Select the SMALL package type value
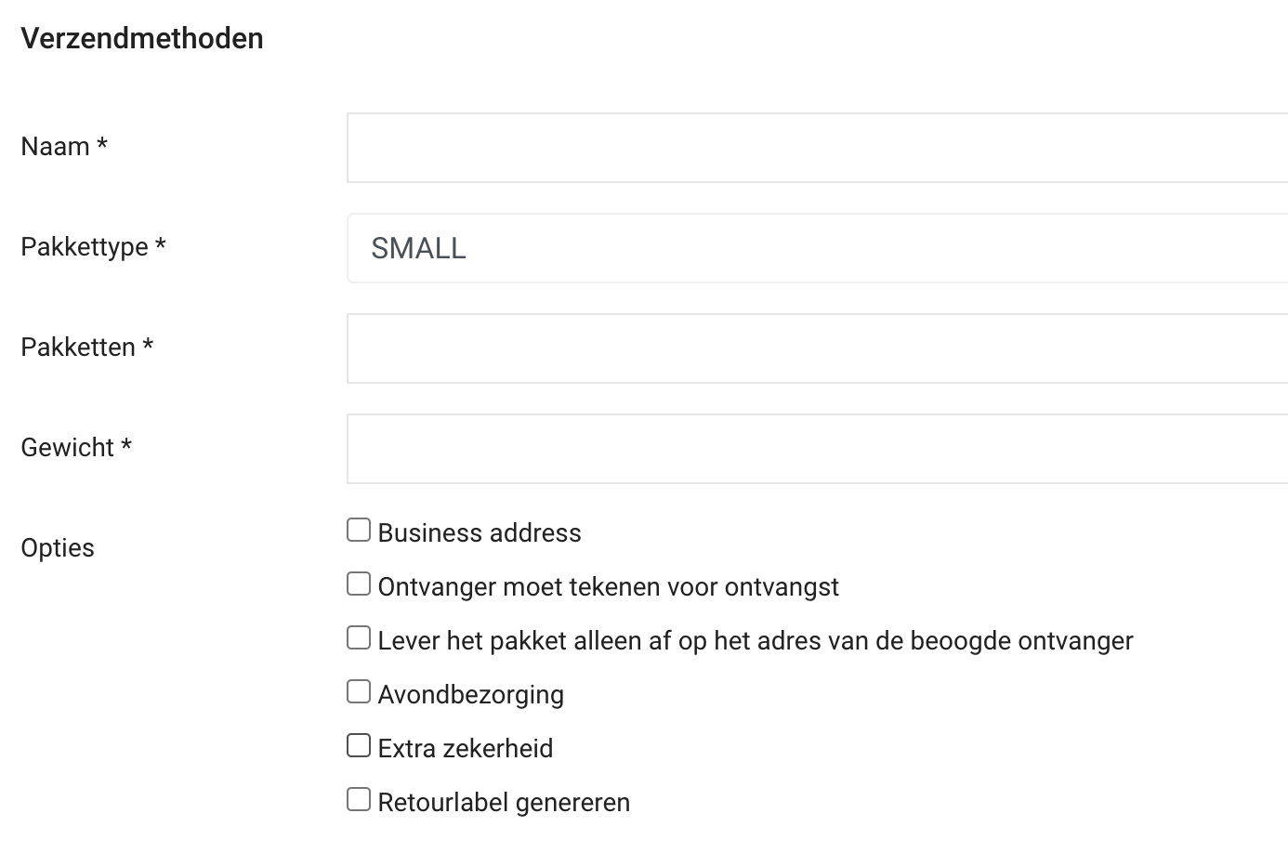The height and width of the screenshot is (866, 1288). click(418, 248)
